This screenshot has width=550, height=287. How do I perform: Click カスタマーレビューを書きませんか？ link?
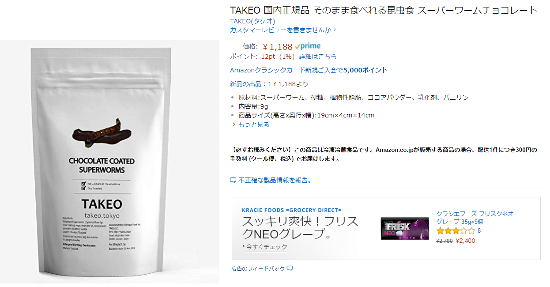[x=283, y=30]
